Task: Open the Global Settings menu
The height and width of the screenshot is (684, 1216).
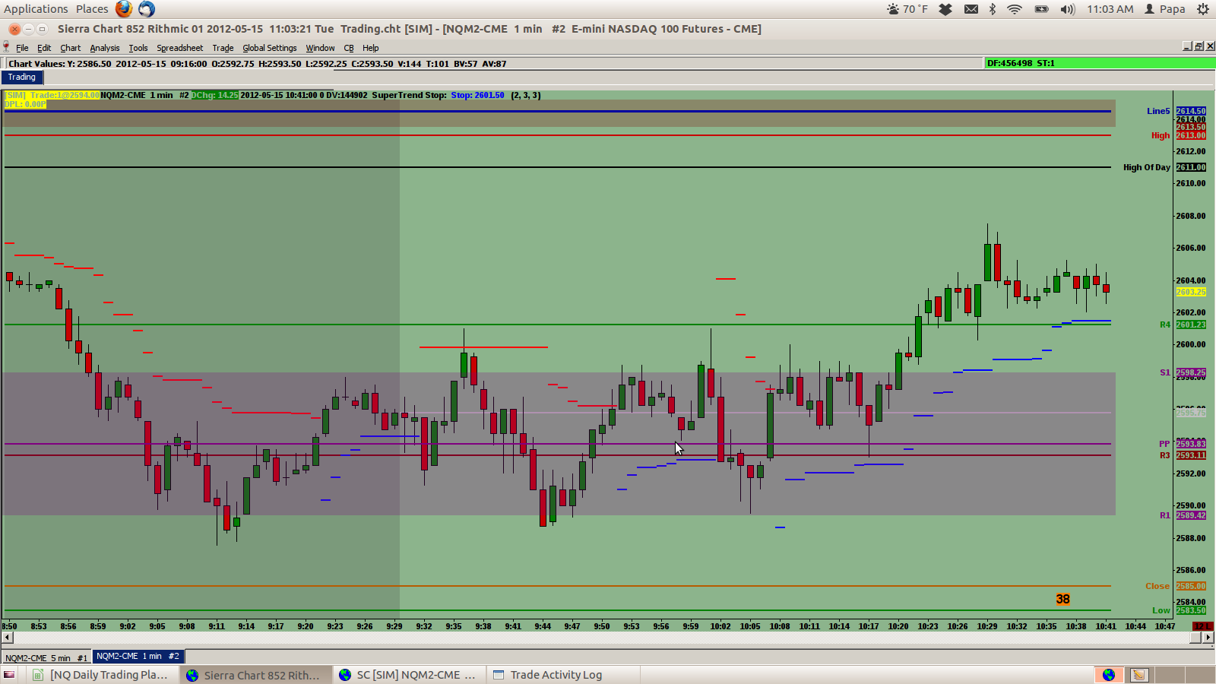Action: (270, 48)
